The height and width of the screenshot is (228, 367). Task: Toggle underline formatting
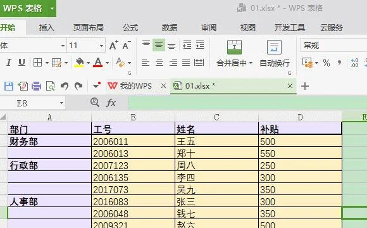coord(22,62)
